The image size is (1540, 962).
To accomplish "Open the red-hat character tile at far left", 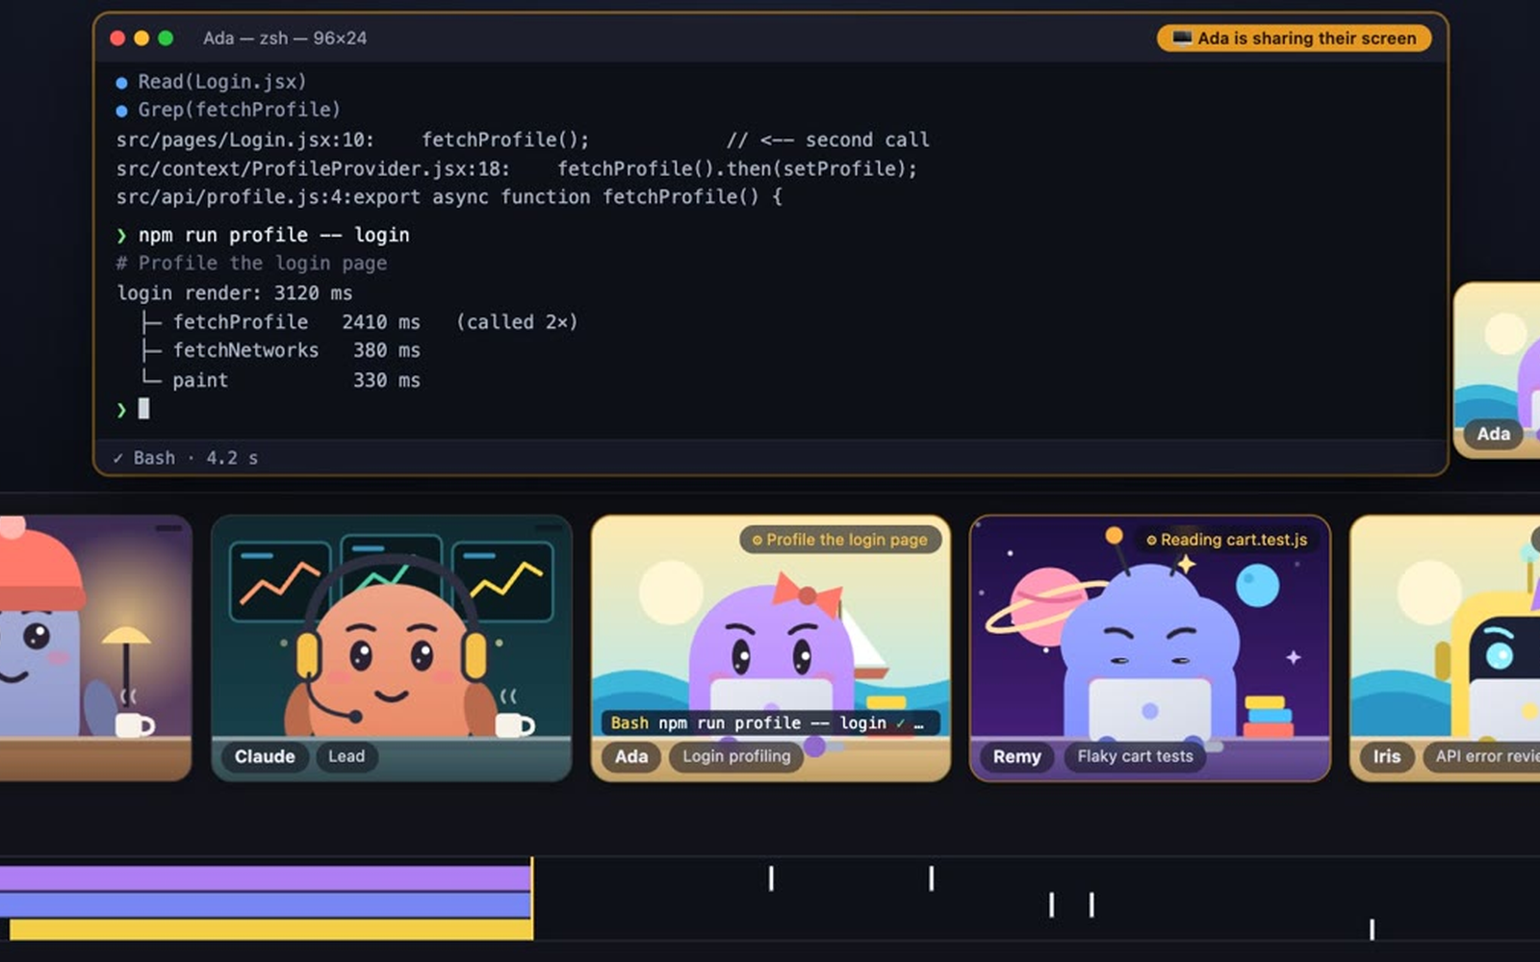I will click(x=95, y=647).
